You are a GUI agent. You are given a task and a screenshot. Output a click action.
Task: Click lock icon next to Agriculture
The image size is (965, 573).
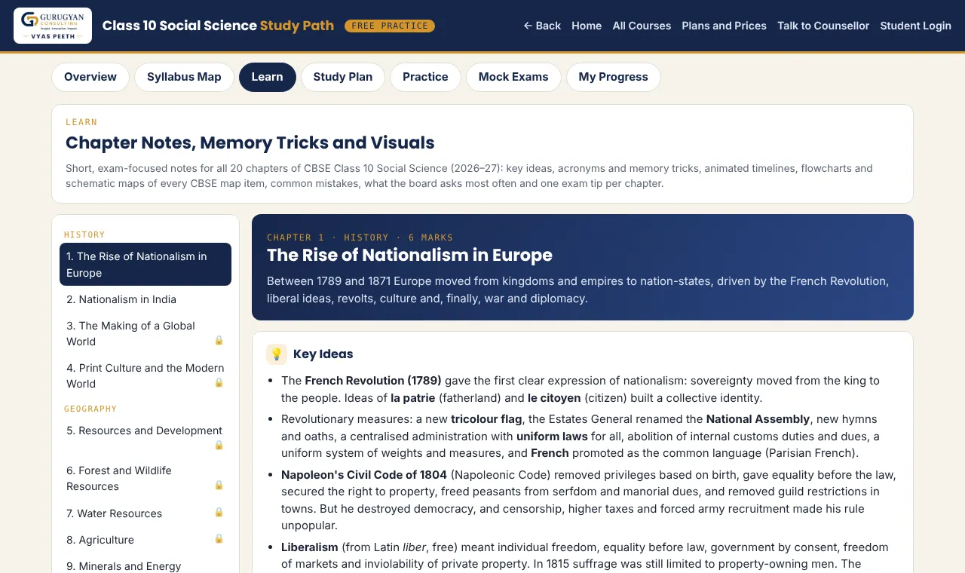[x=219, y=538]
